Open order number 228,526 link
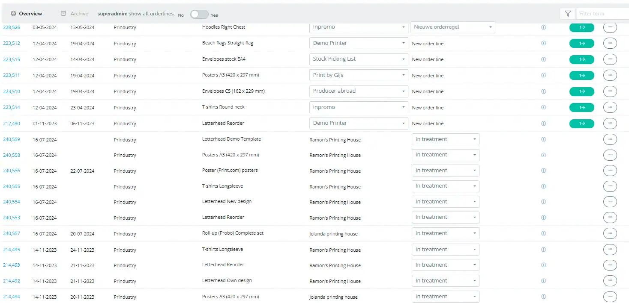The image size is (629, 303). point(12,27)
